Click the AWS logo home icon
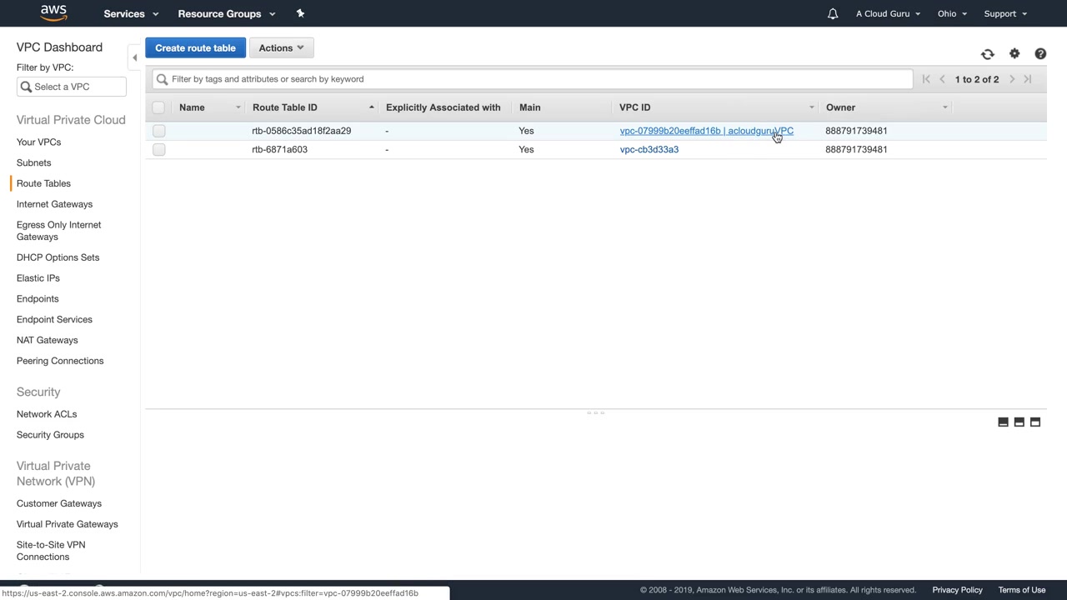 coord(53,13)
